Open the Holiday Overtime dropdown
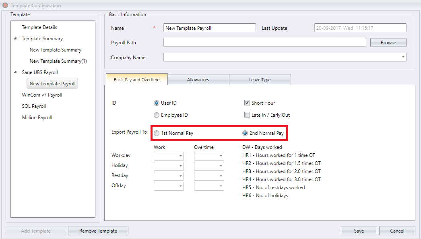 point(209,166)
